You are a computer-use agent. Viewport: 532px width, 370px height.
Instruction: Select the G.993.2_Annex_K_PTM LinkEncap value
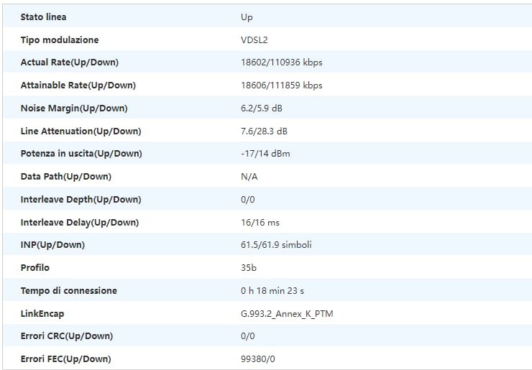point(287,314)
